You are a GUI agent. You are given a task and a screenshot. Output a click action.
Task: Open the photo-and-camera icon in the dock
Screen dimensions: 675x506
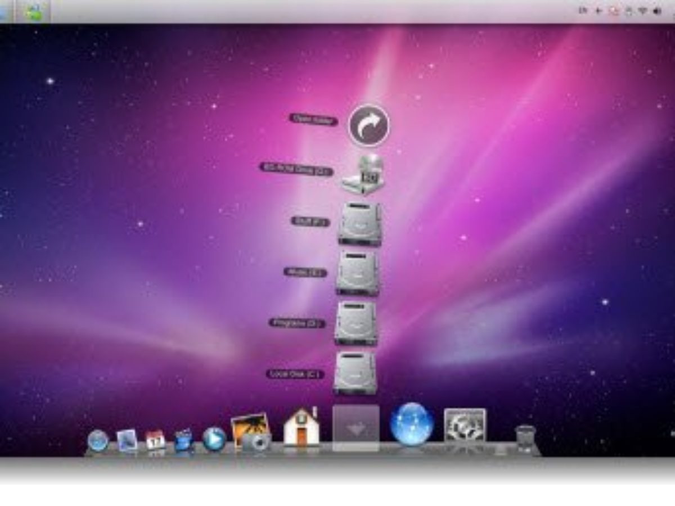pos(251,433)
